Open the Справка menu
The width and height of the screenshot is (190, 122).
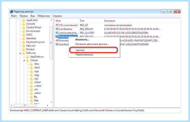click(x=57, y=16)
